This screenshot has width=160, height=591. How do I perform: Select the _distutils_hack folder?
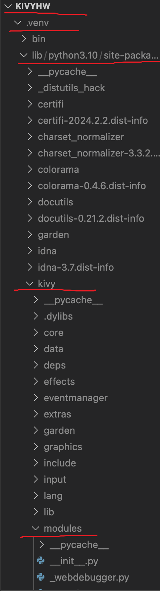click(x=71, y=88)
